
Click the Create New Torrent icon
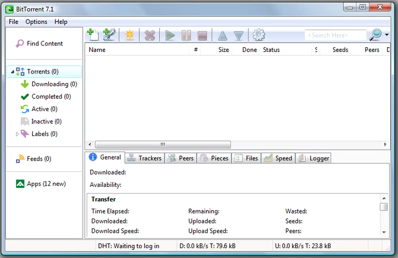[x=130, y=35]
